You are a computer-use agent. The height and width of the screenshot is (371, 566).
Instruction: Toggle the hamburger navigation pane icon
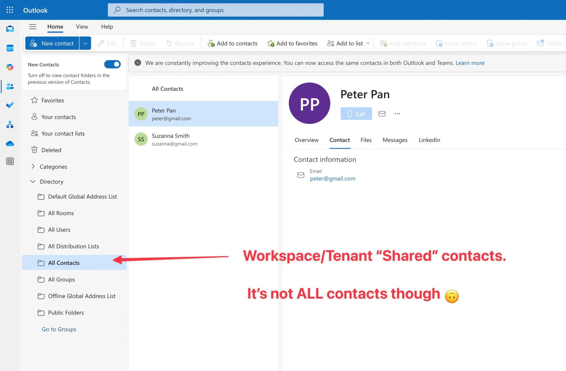(33, 27)
